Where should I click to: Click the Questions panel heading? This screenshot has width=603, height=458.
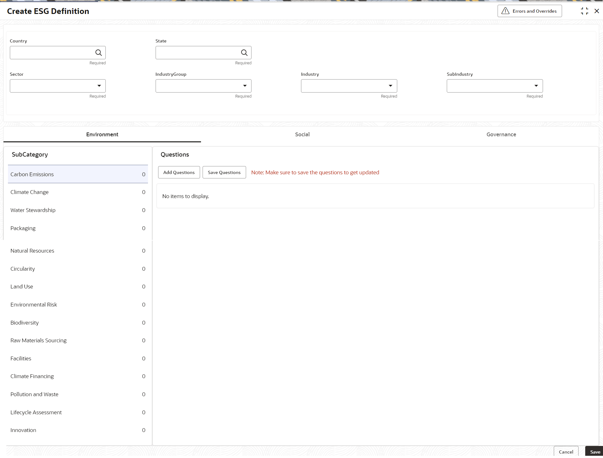pyautogui.click(x=175, y=154)
